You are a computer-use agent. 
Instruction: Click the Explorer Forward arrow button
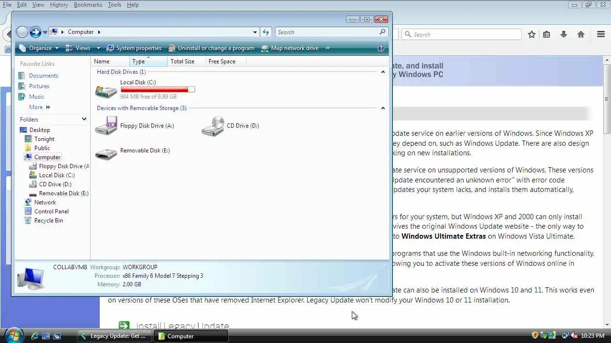click(35, 32)
